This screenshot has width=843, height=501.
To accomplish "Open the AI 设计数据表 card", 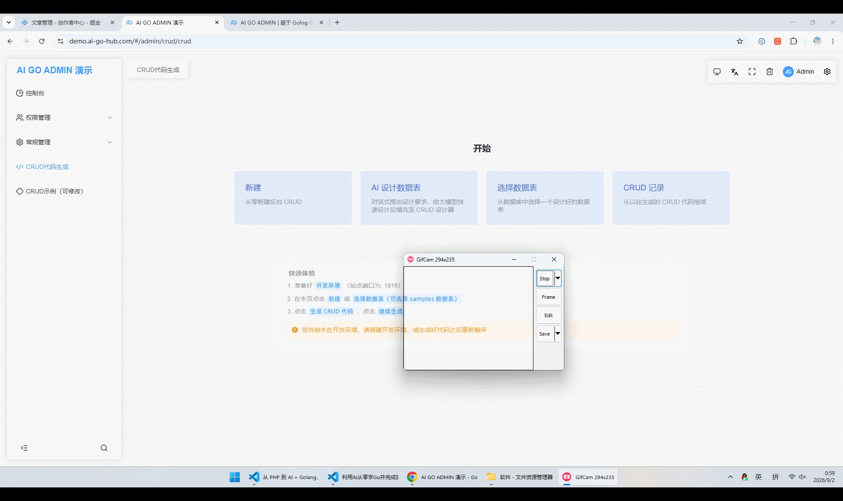I will point(419,198).
